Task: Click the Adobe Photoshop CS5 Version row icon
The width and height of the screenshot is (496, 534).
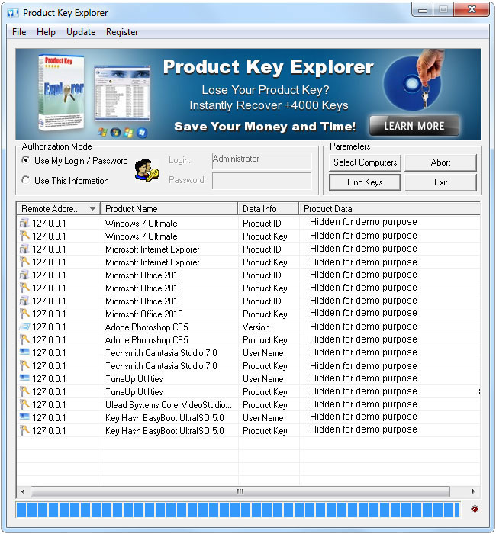Action: (x=24, y=327)
